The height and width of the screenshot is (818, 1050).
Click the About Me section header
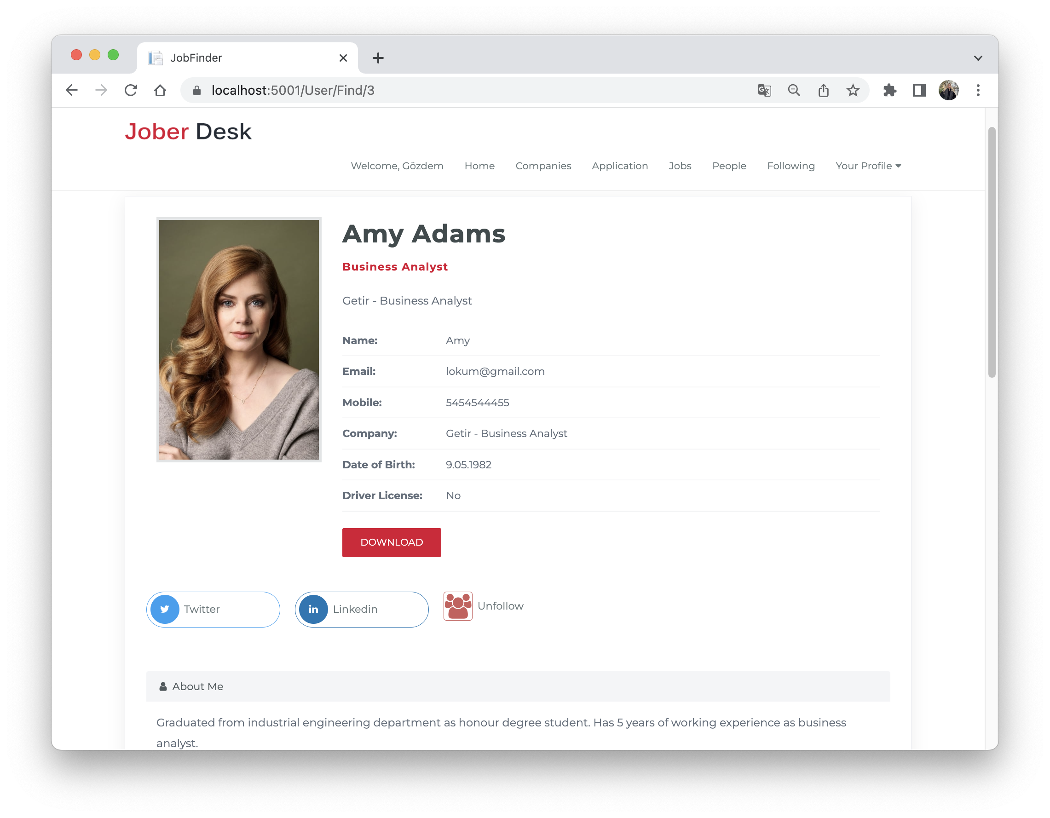518,686
